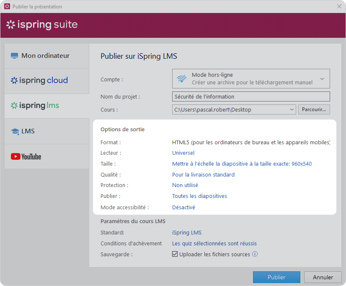
Task: Click the info icon beside Uploader les fichiers sources
Action: [x=255, y=254]
